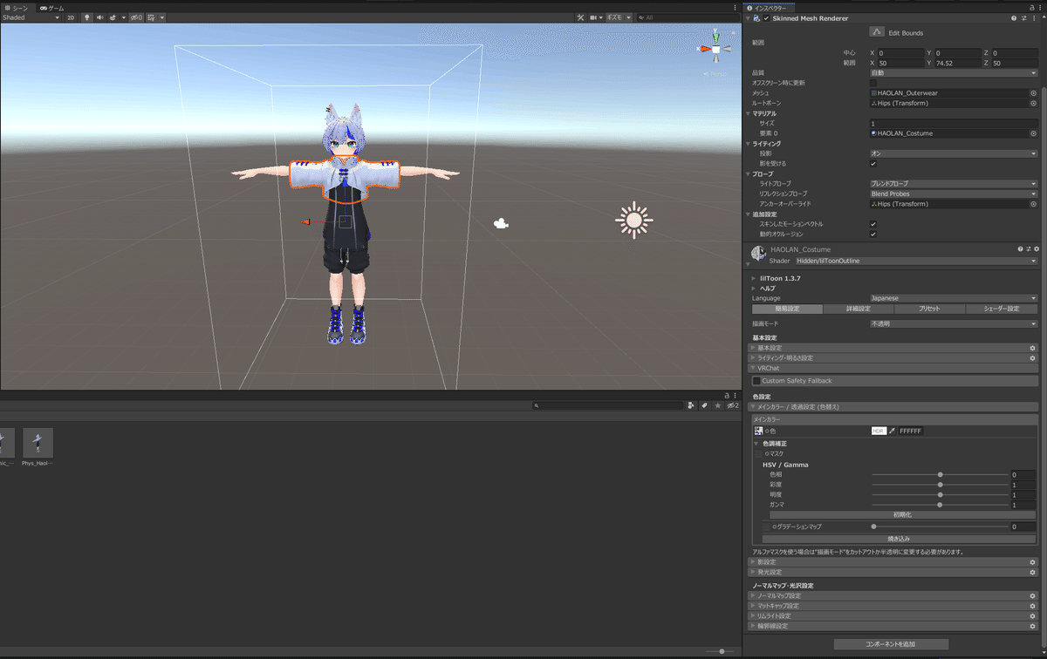Toggle 動的オクルージョン checkbox
Viewport: 1047px width, 659px height.
(873, 234)
